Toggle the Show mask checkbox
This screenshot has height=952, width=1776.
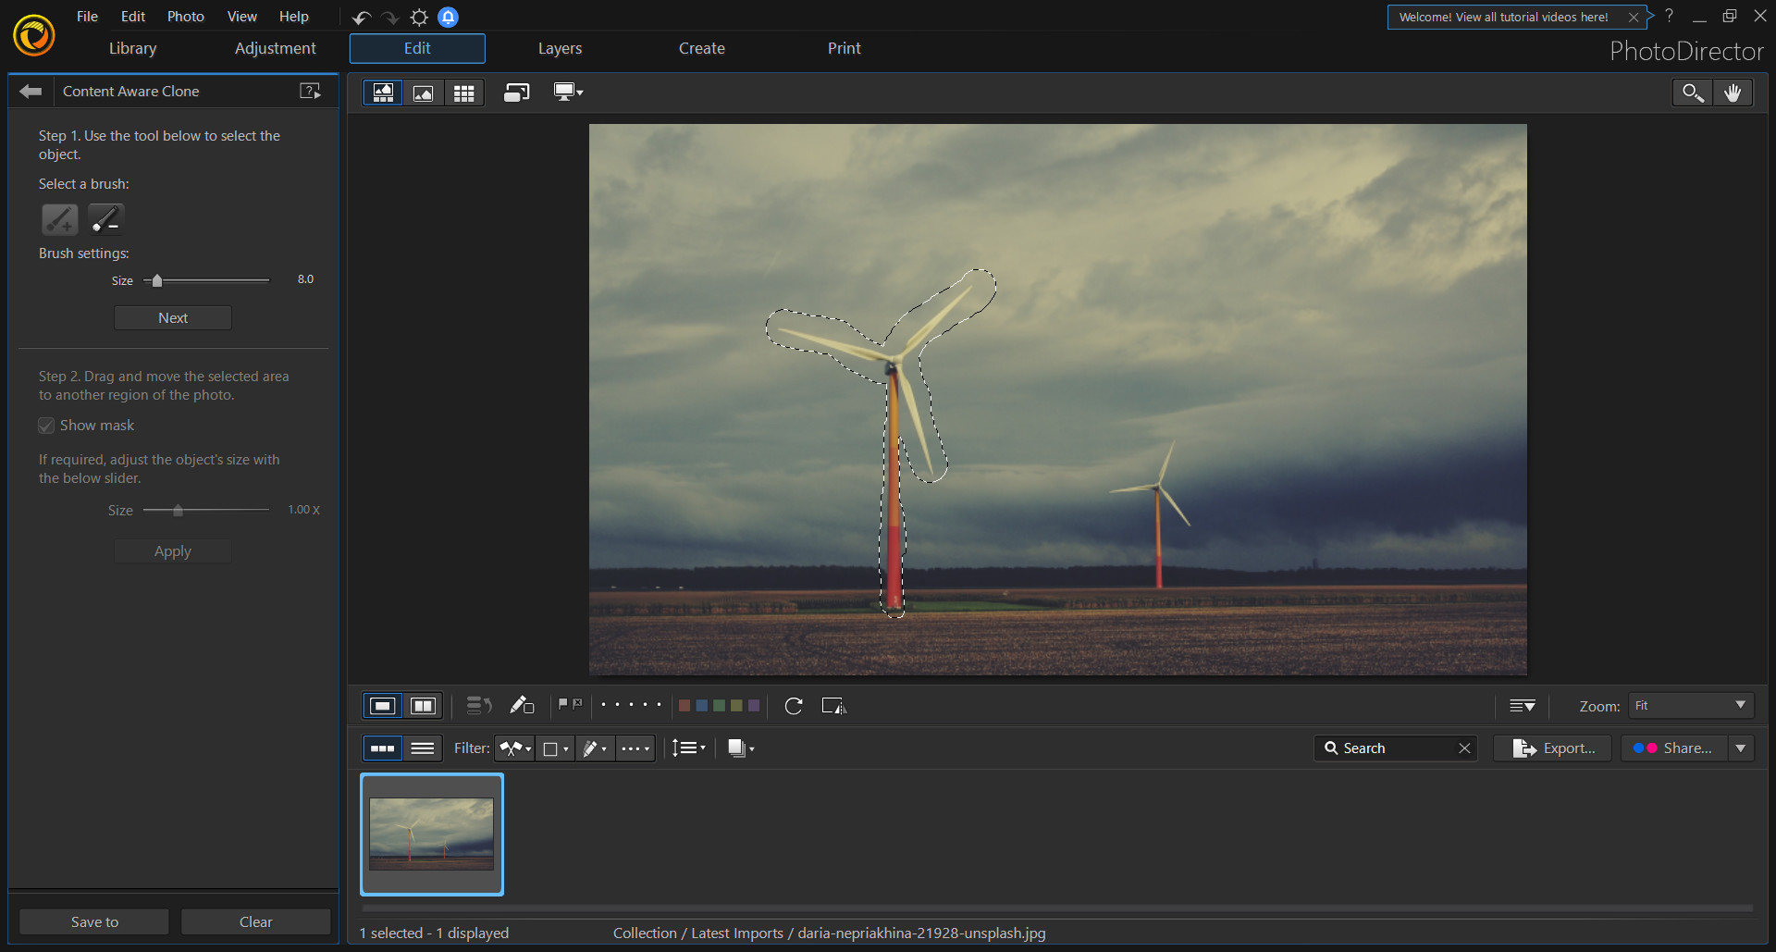tap(46, 426)
